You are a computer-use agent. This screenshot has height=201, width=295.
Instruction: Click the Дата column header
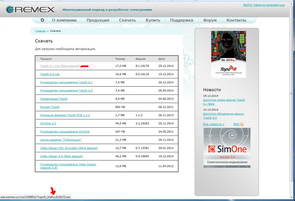coord(161,59)
